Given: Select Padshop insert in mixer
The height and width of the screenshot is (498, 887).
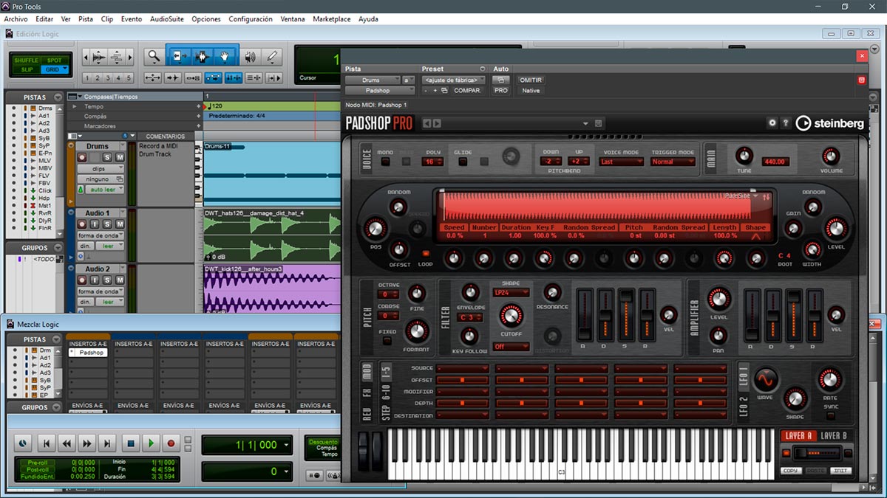Looking at the screenshot, I should (88, 353).
